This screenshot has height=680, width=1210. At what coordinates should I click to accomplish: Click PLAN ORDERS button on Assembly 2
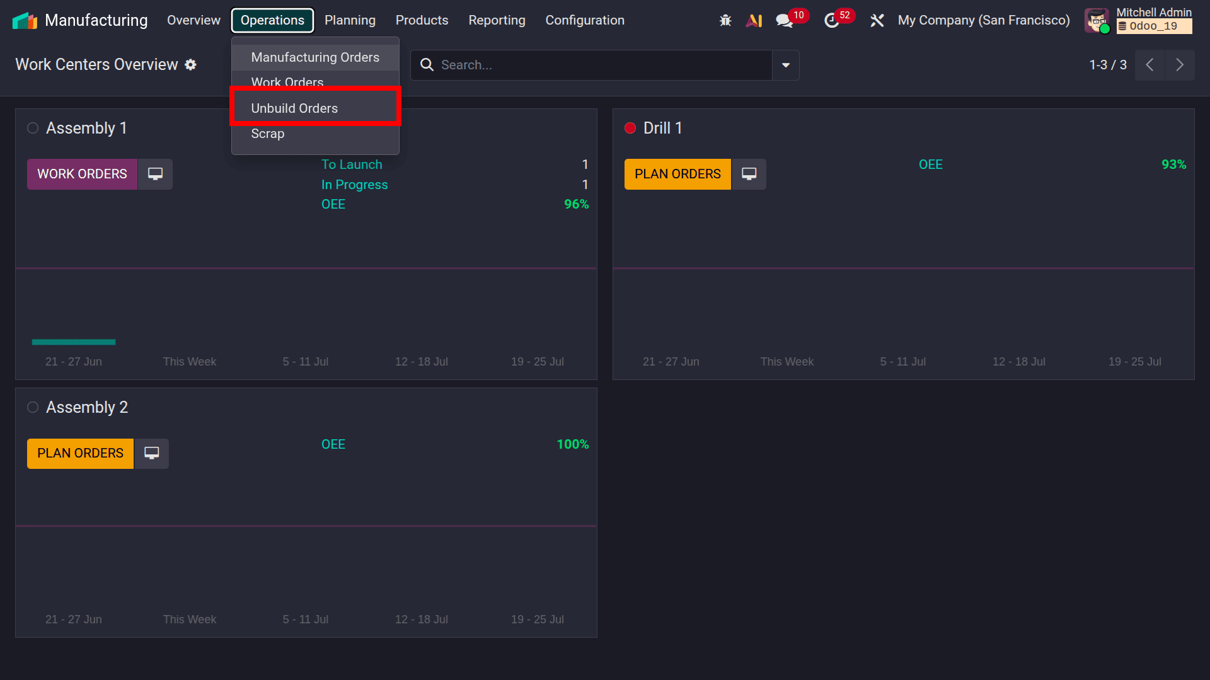point(80,453)
